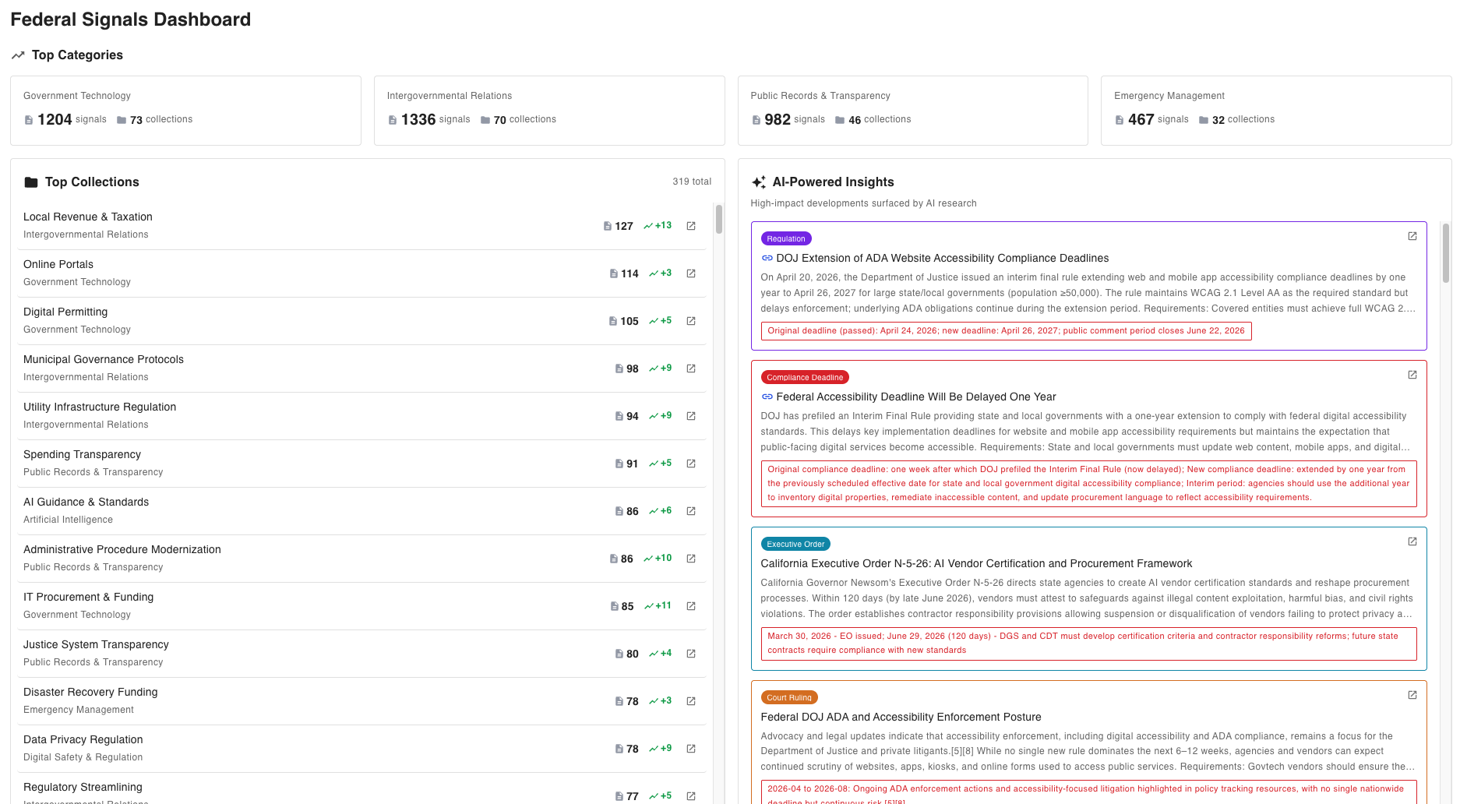Open the Intergovernmental Relations category card

tap(549, 111)
